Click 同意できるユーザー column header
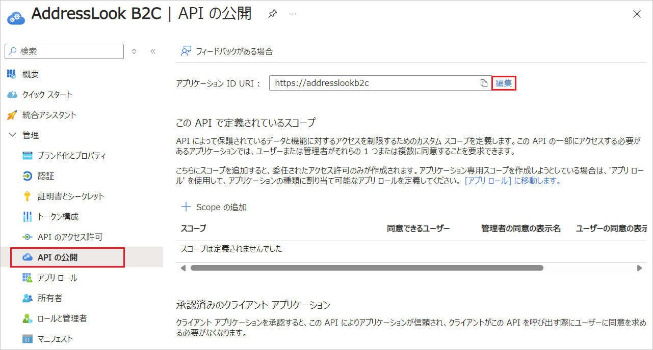The height and width of the screenshot is (350, 653). [419, 228]
